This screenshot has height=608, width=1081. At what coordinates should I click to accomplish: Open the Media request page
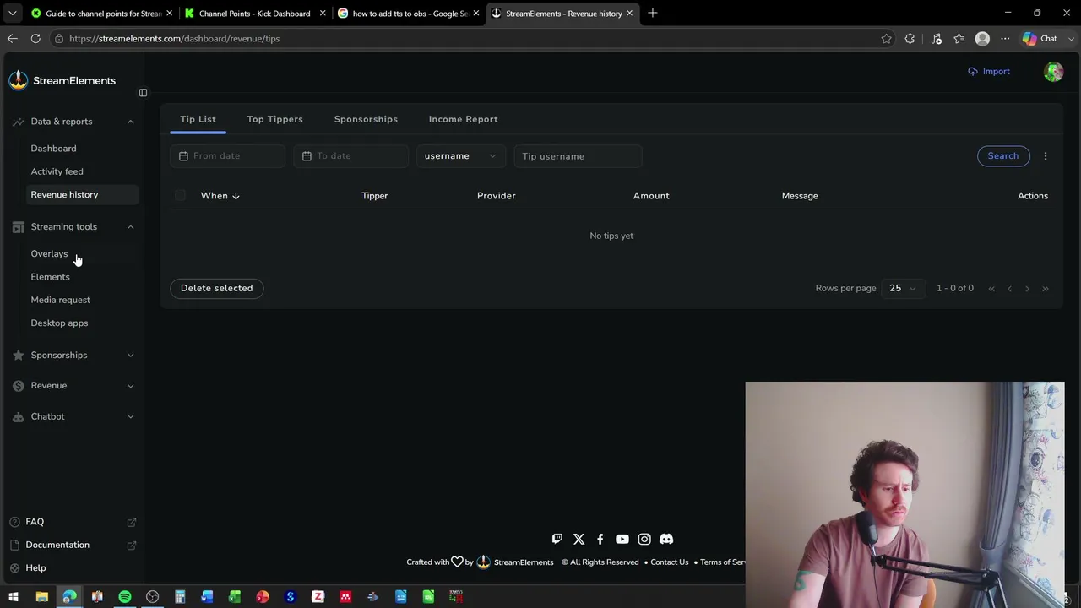60,300
